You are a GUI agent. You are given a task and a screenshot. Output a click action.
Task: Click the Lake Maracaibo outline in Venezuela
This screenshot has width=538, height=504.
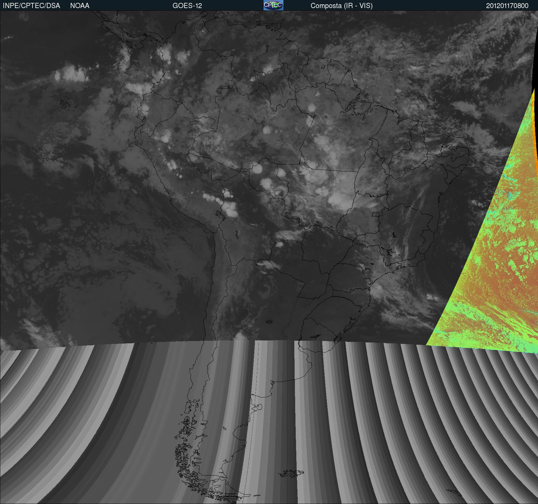(x=204, y=30)
